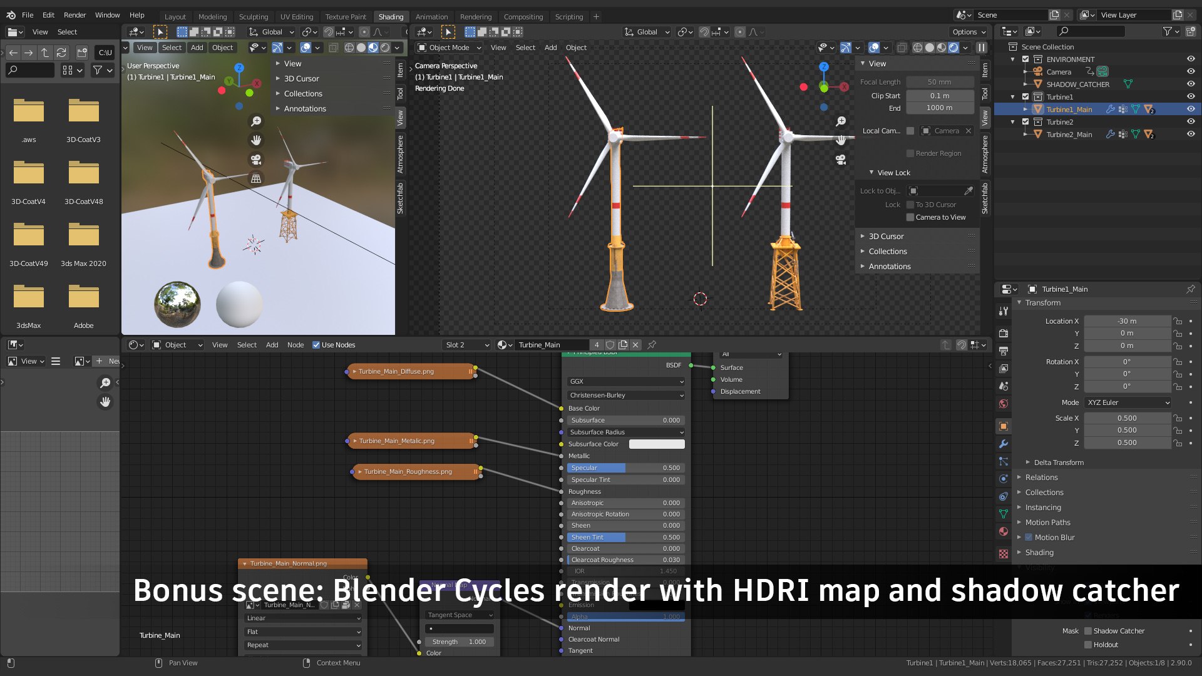Image resolution: width=1202 pixels, height=676 pixels.
Task: Uncheck the Use Nodes checkbox
Action: click(316, 345)
